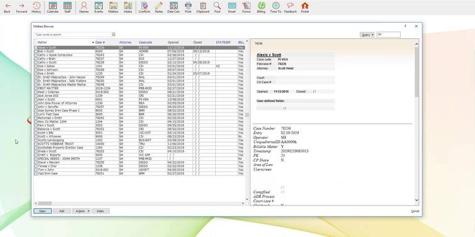Select the Lori's Test Case row
Viewport: 475px width, 237px height.
coord(139,114)
